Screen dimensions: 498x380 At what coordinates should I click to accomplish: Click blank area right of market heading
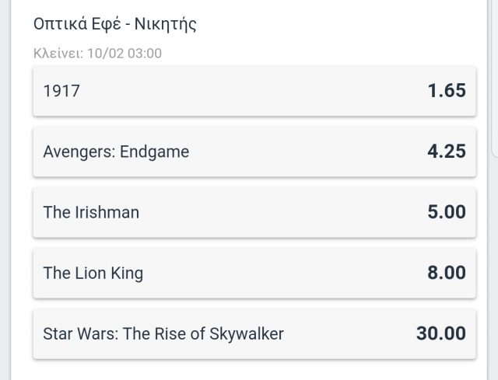tap(337, 24)
